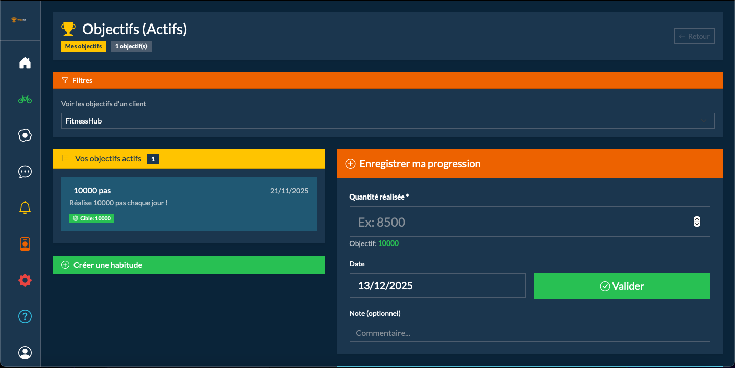This screenshot has width=735, height=368.
Task: Click the home icon in sidebar
Action: [x=24, y=63]
